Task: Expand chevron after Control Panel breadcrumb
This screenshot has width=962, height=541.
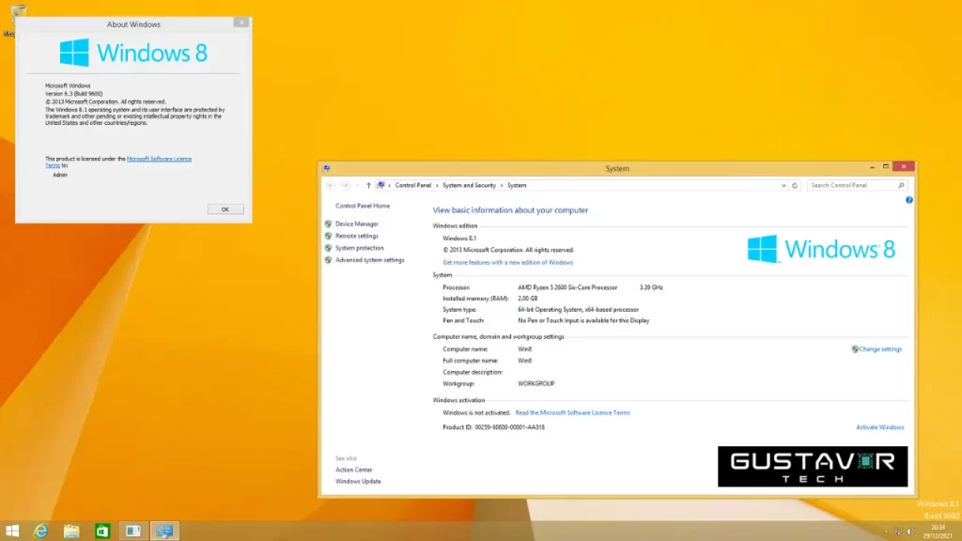Action: [x=438, y=185]
